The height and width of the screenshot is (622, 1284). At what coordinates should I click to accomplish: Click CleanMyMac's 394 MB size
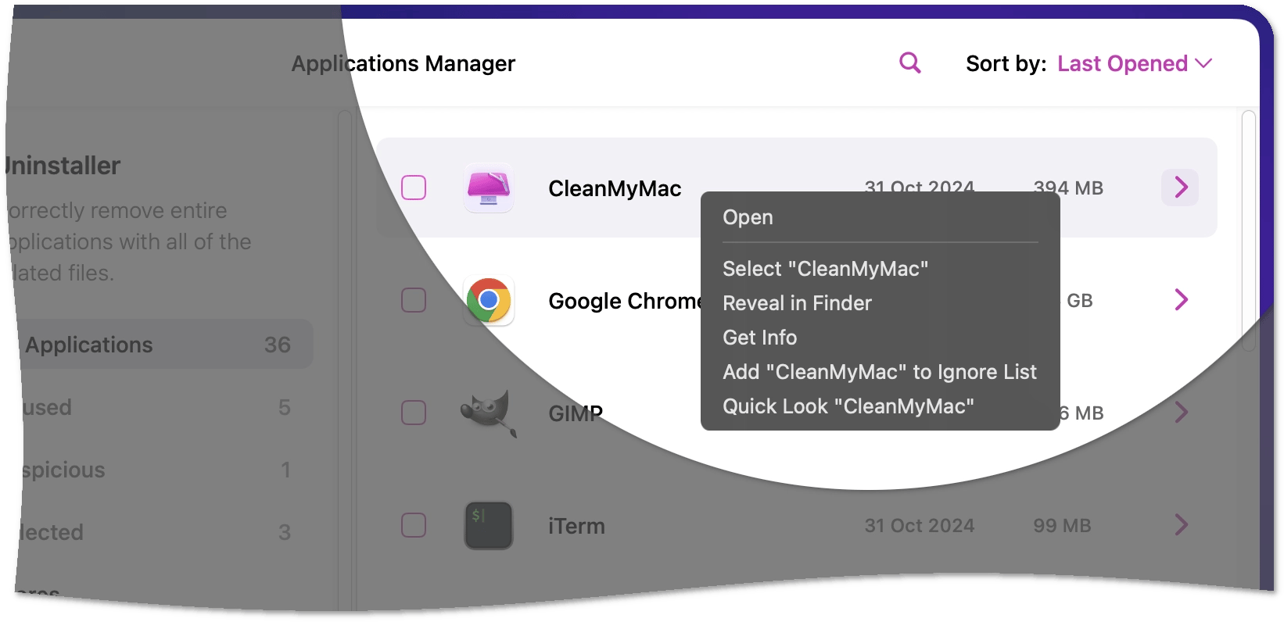click(1068, 188)
